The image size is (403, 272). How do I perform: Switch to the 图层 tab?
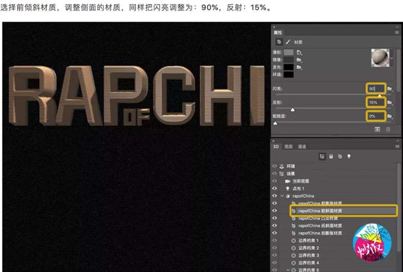pyautogui.click(x=288, y=147)
